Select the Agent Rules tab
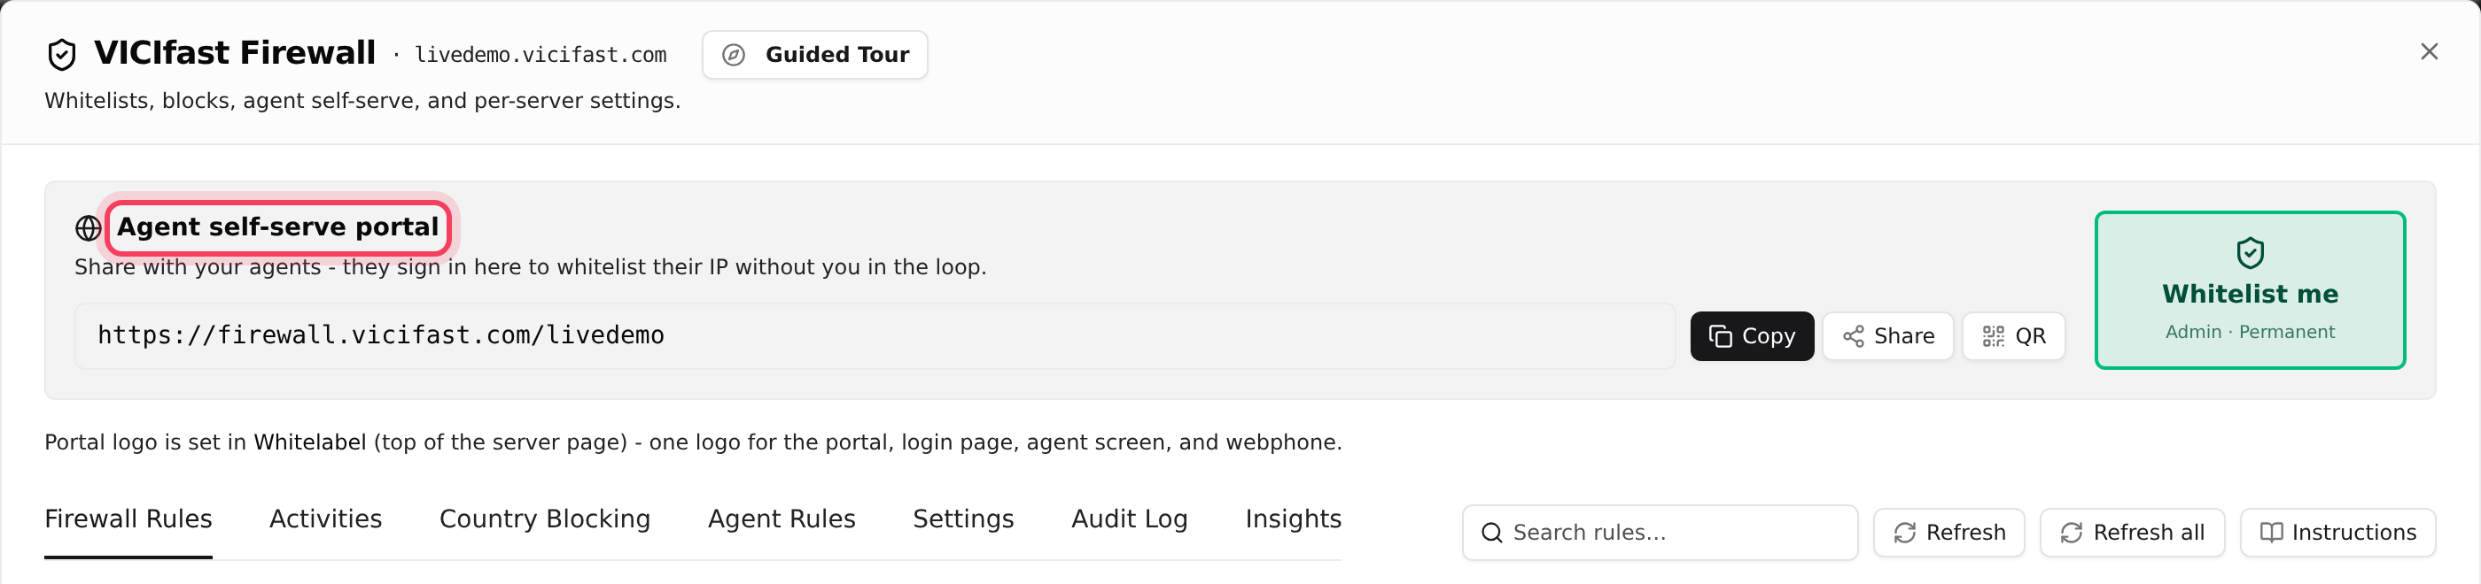 [782, 519]
